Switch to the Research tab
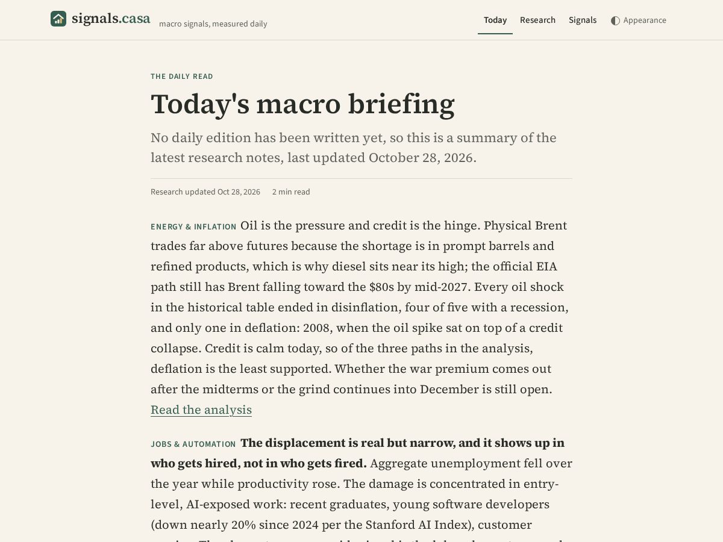Screen dimensions: 723x542 [x=537, y=20]
